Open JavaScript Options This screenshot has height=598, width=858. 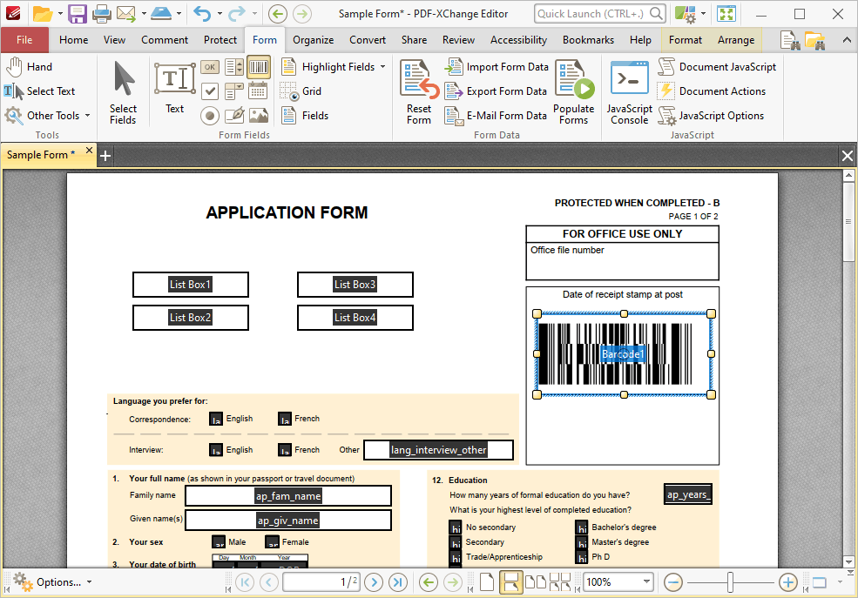coord(711,116)
